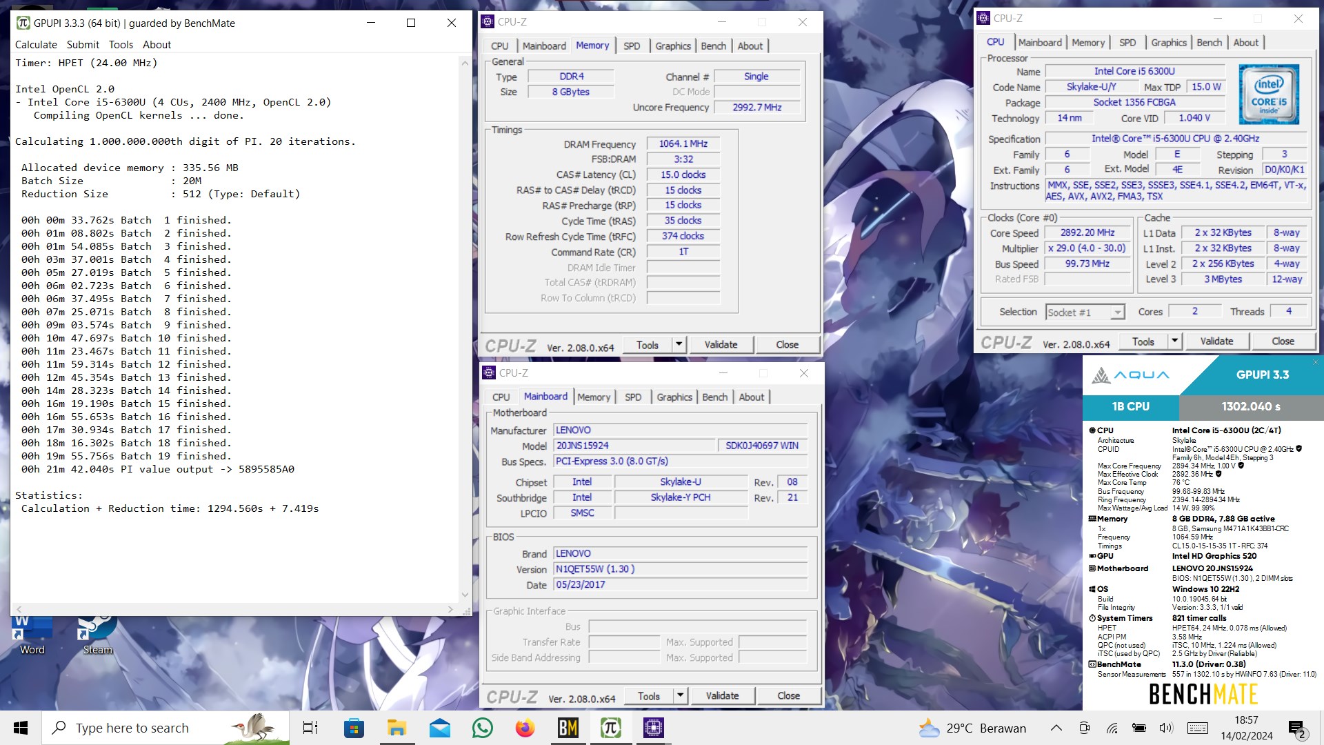The width and height of the screenshot is (1324, 745).
Task: Open File Explorer from taskbar
Action: (397, 728)
